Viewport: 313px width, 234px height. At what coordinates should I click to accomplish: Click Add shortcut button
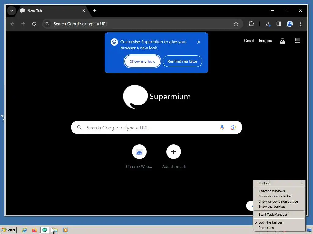[174, 157]
